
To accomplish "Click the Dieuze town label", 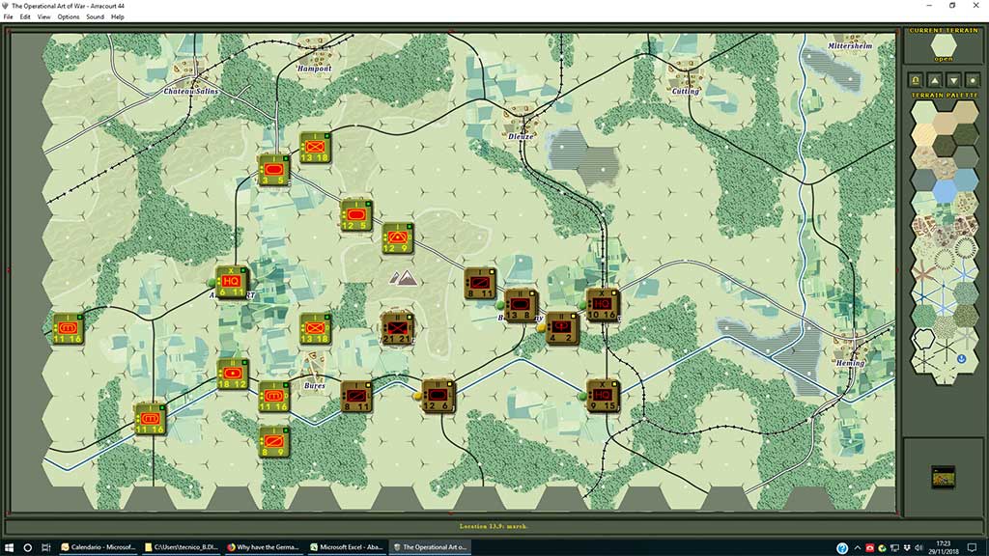I will [521, 136].
